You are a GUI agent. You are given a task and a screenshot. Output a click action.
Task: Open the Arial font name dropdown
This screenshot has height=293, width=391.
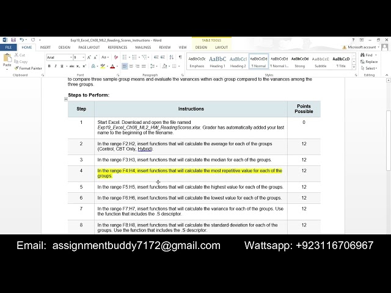(71, 57)
